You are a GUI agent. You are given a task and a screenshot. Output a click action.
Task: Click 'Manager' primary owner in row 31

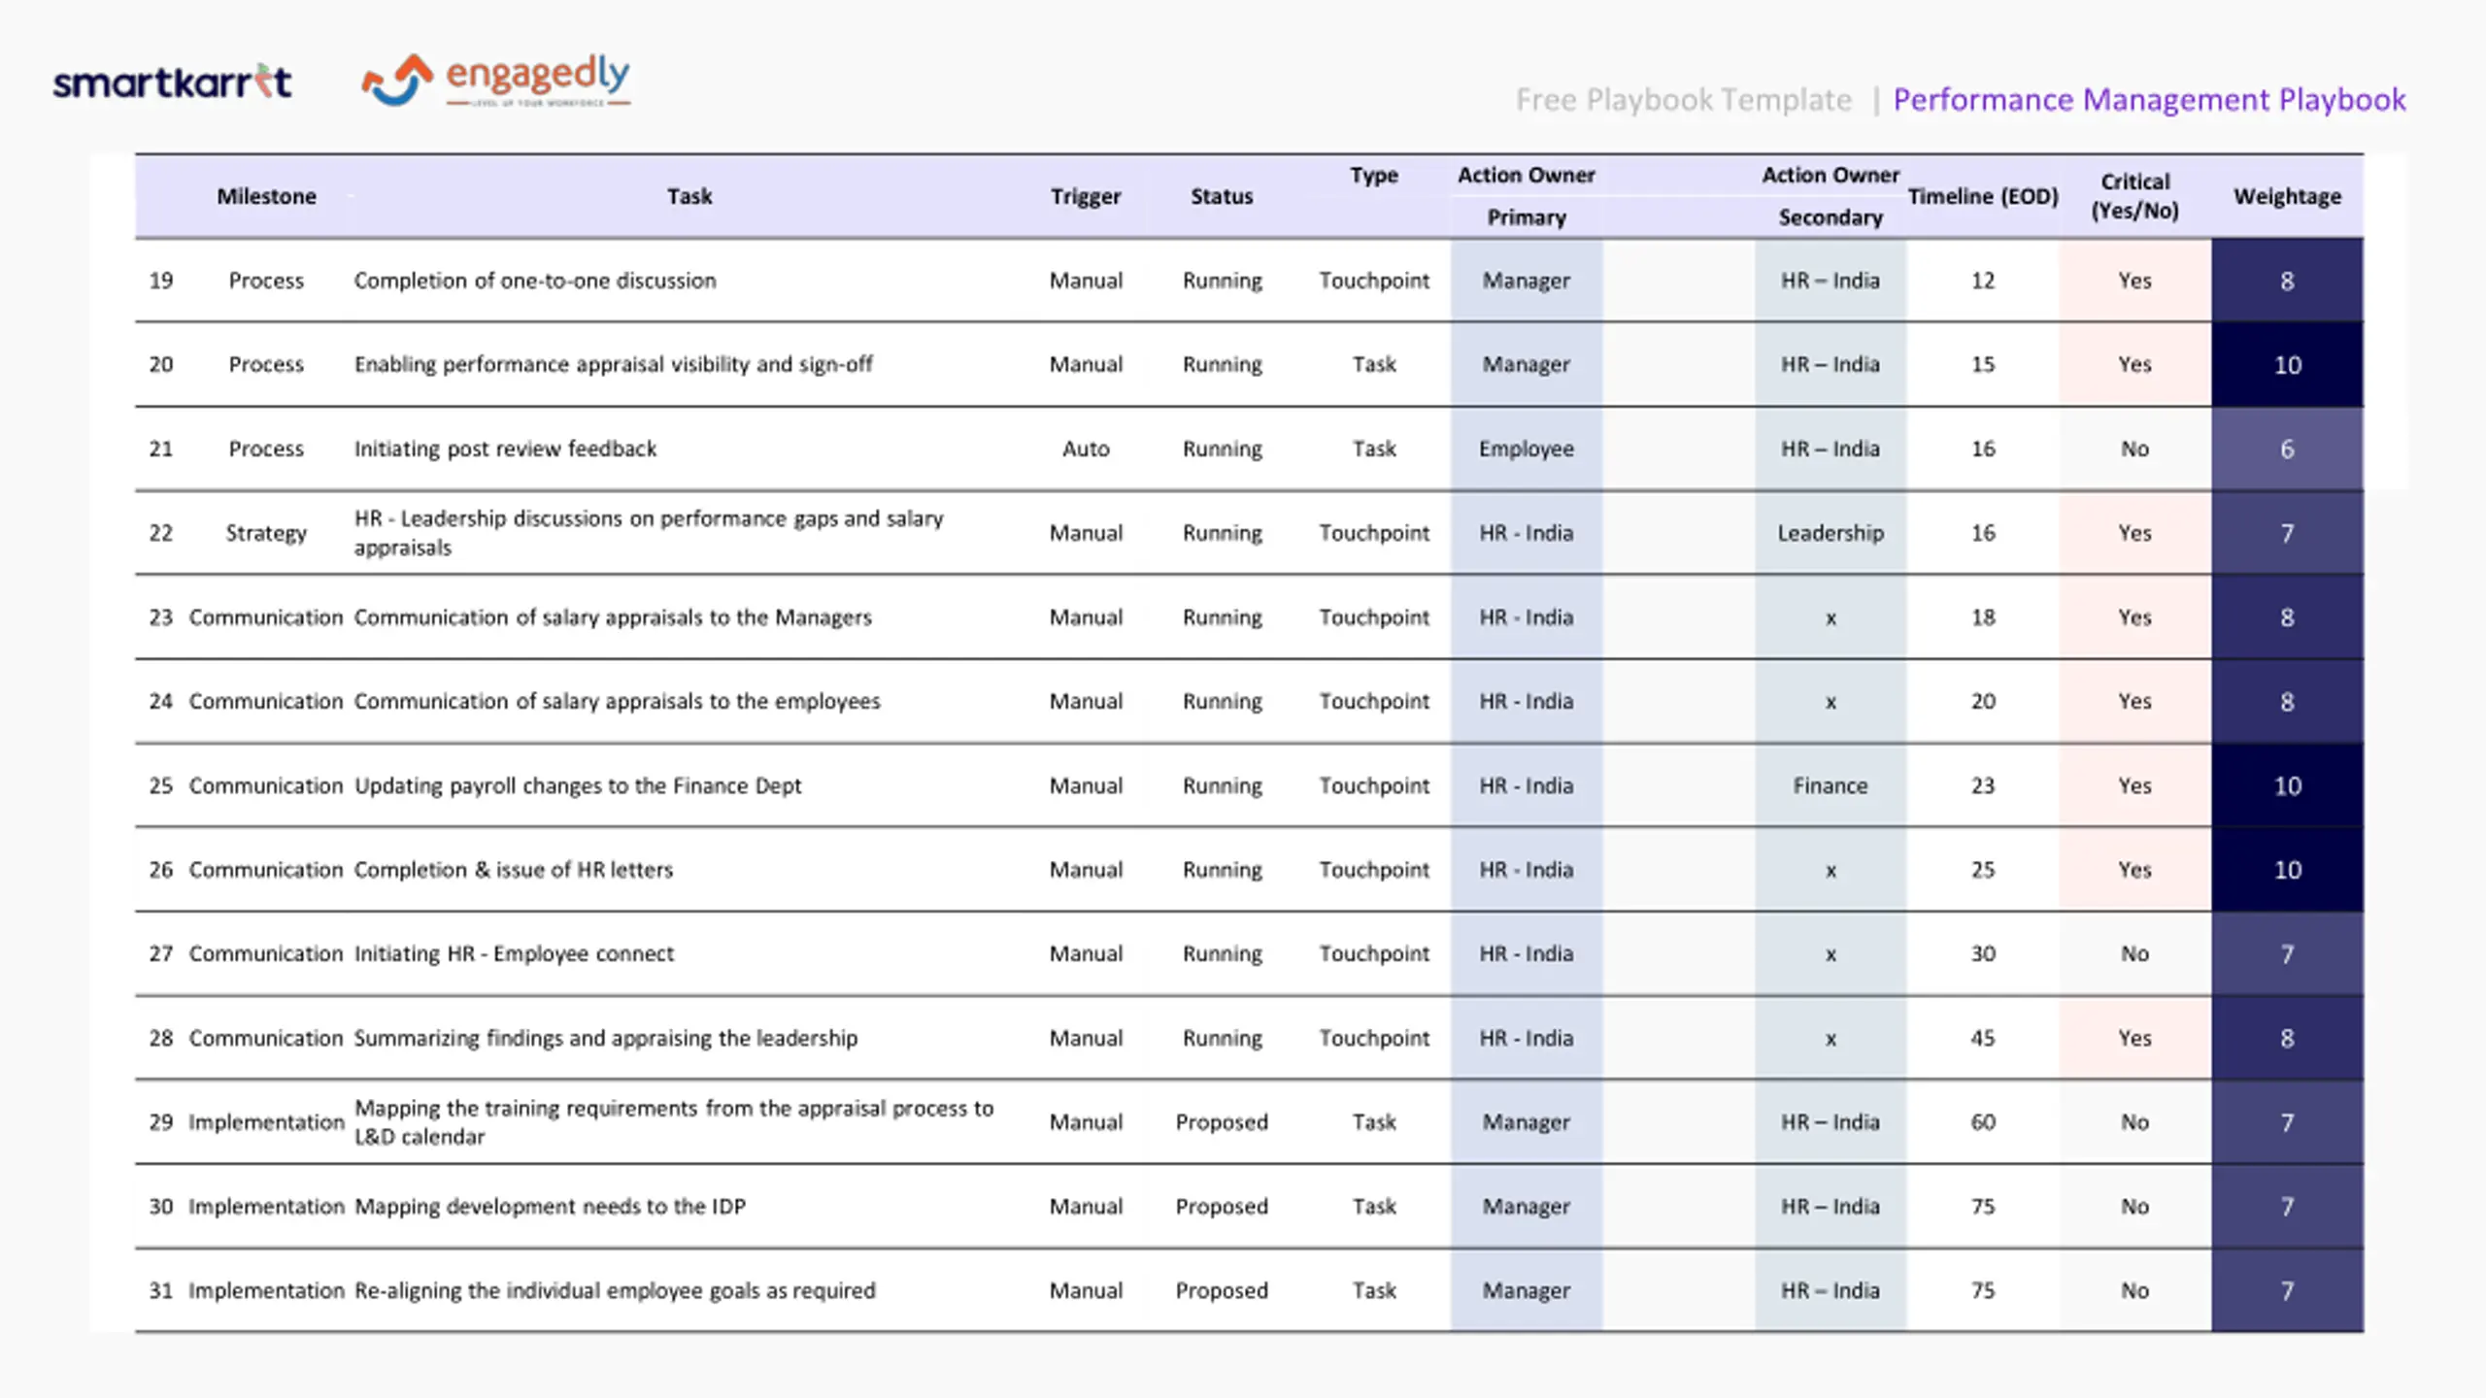(1527, 1290)
